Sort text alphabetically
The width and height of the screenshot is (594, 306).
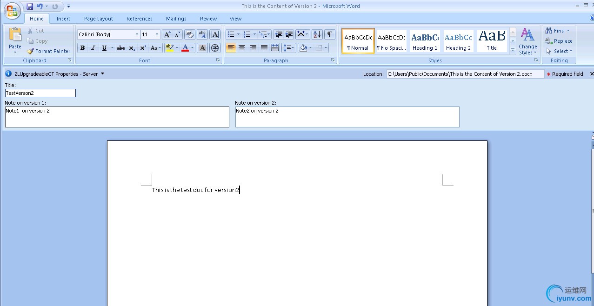pyautogui.click(x=317, y=34)
